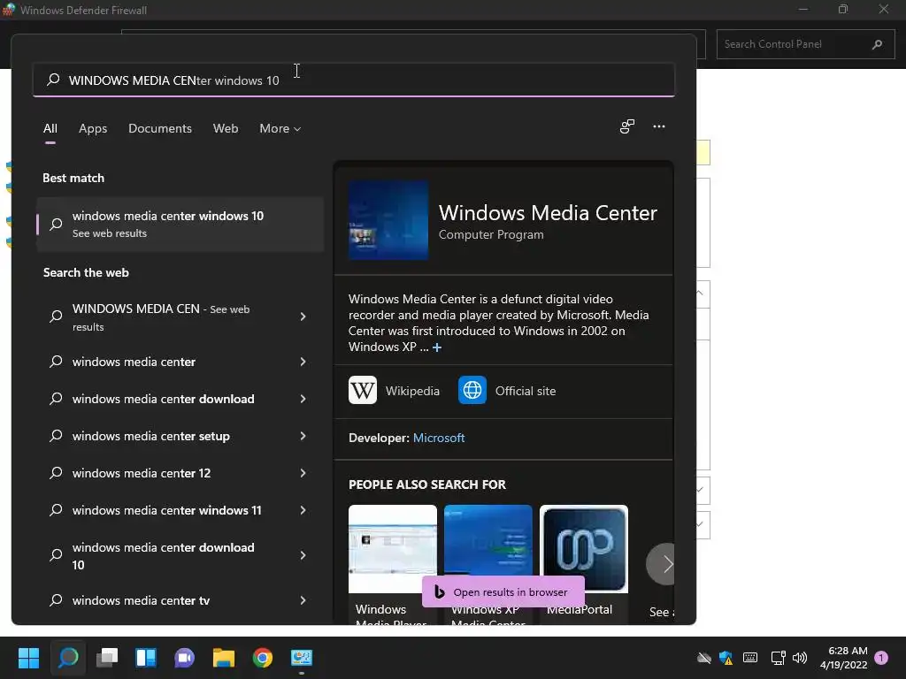
Task: Open the touch keyboard tray icon
Action: pyautogui.click(x=750, y=658)
